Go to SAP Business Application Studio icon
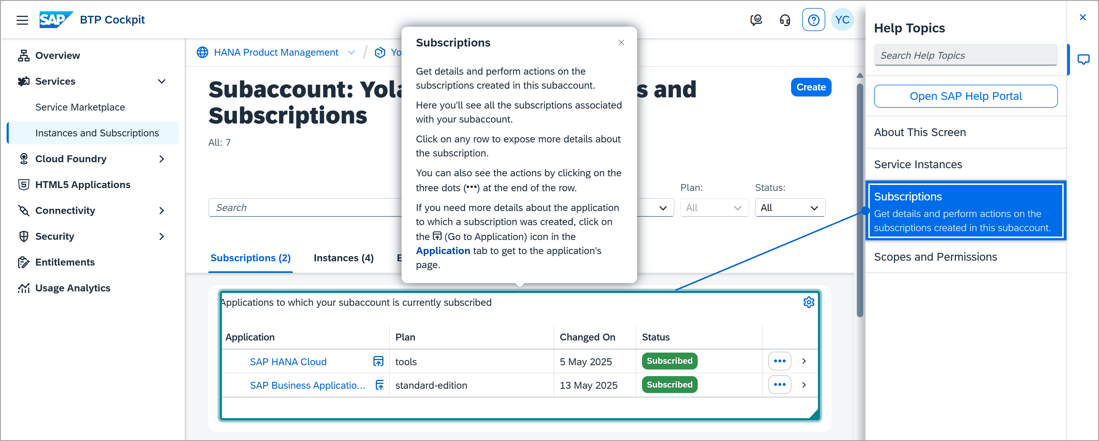1099x441 pixels. pyautogui.click(x=379, y=385)
